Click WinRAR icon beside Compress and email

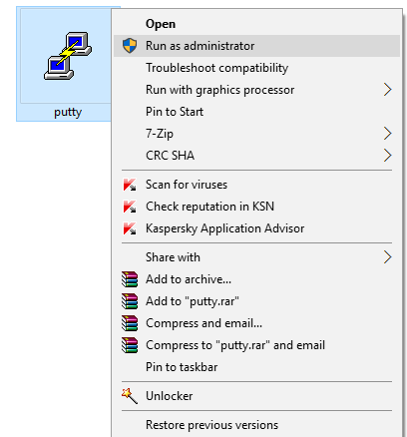(130, 323)
